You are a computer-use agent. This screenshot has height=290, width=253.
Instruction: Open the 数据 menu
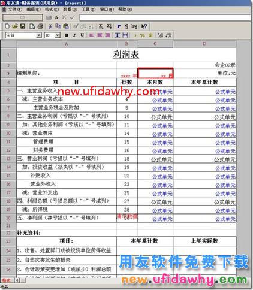70,10
